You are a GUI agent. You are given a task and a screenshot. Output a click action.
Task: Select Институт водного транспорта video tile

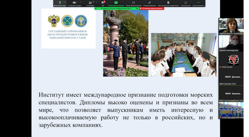pos(231,26)
